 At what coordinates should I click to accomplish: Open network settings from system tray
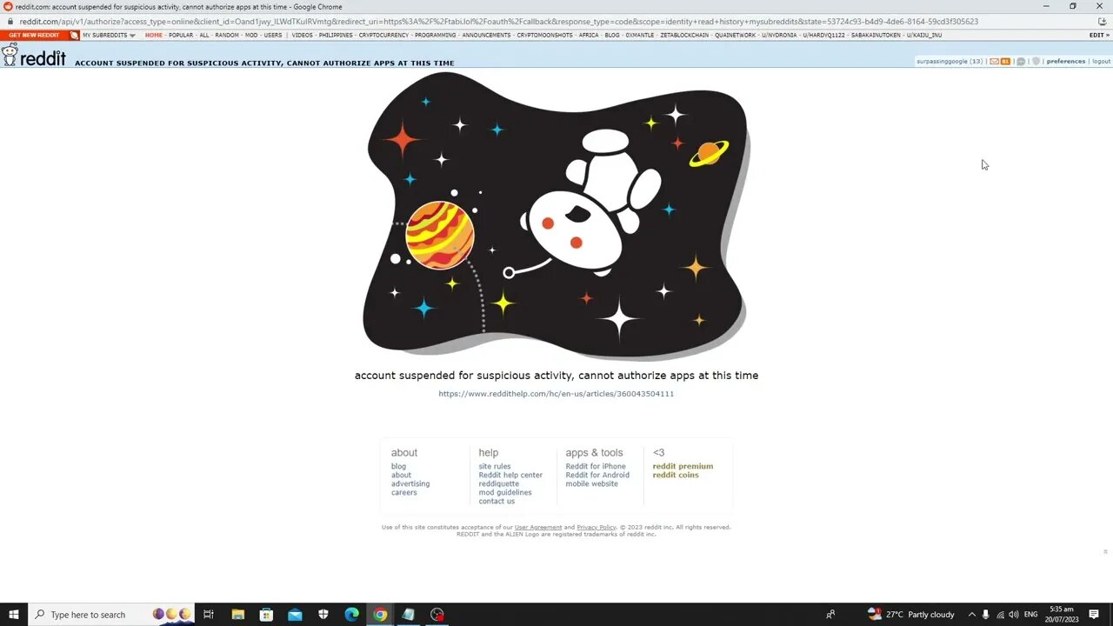pyautogui.click(x=1000, y=615)
